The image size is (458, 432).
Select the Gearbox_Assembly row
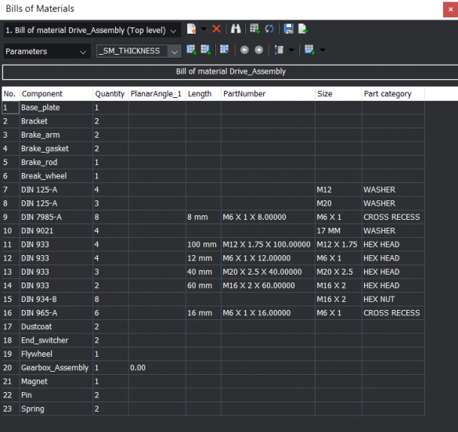pos(213,368)
